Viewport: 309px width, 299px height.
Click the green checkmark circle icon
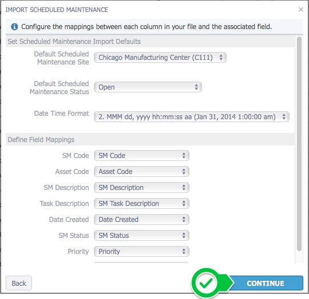[206, 283]
